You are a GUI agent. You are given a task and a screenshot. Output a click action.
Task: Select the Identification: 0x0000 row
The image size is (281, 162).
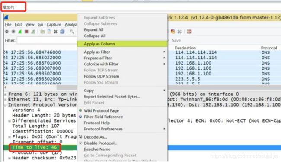click(43, 131)
